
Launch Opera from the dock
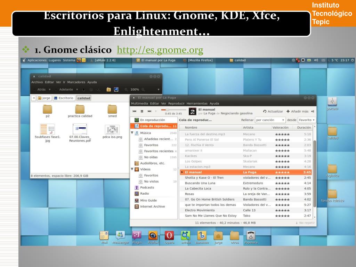169,237
